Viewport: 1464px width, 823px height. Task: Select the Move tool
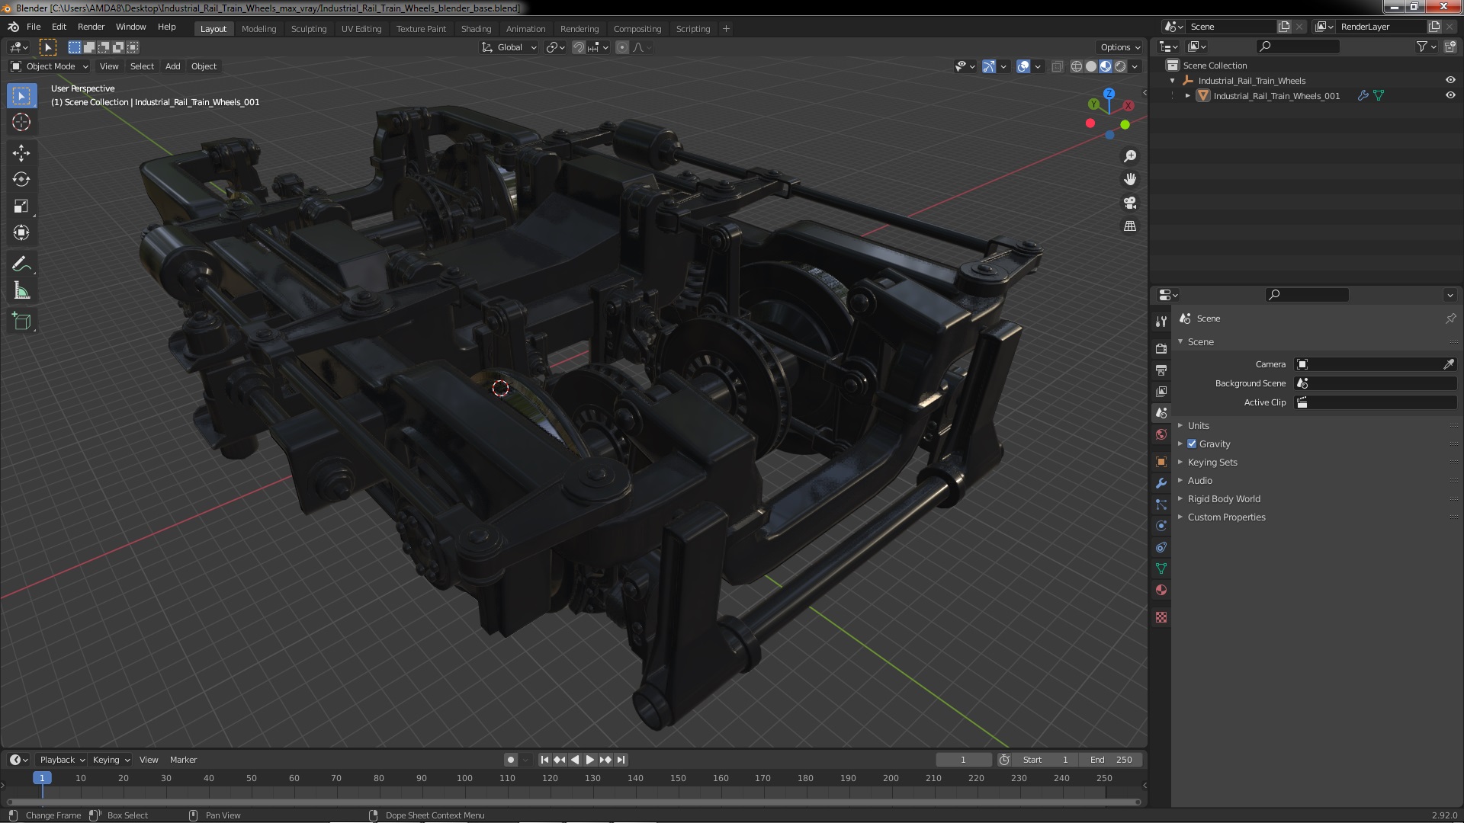[x=21, y=153]
